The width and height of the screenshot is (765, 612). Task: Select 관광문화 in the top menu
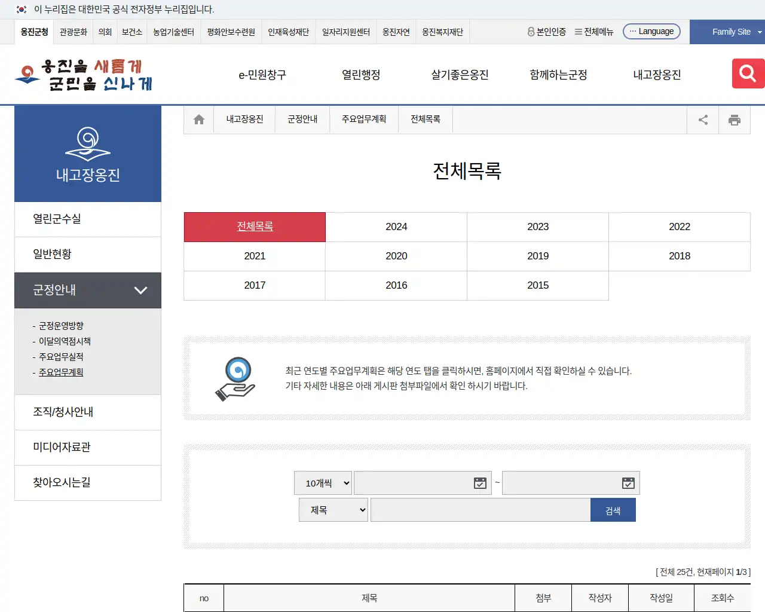(73, 32)
